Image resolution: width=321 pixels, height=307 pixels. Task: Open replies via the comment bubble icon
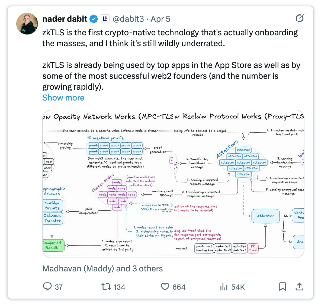tap(47, 286)
